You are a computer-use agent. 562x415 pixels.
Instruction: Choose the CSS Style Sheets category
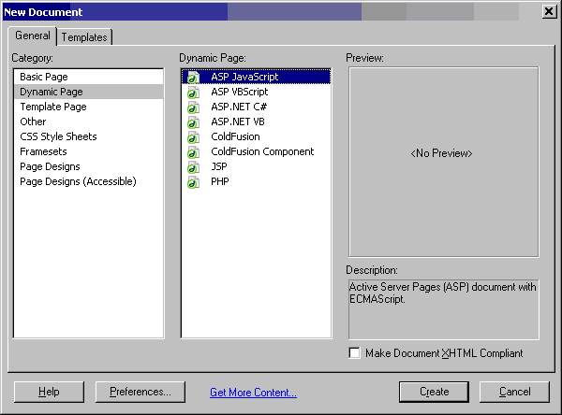58,136
